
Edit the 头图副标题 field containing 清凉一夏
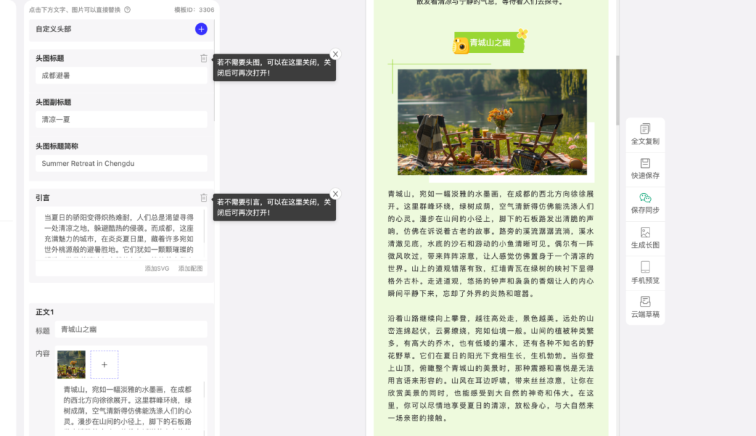[122, 120]
